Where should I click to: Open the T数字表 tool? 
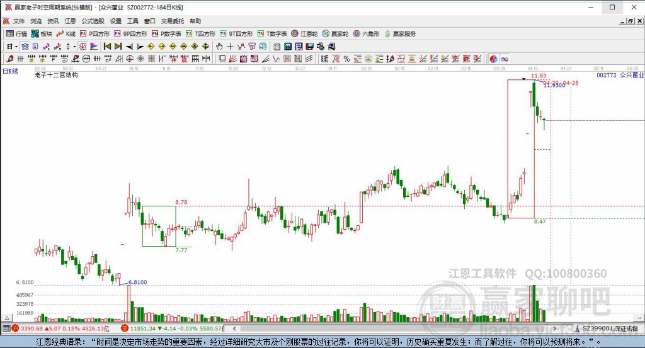pos(272,34)
